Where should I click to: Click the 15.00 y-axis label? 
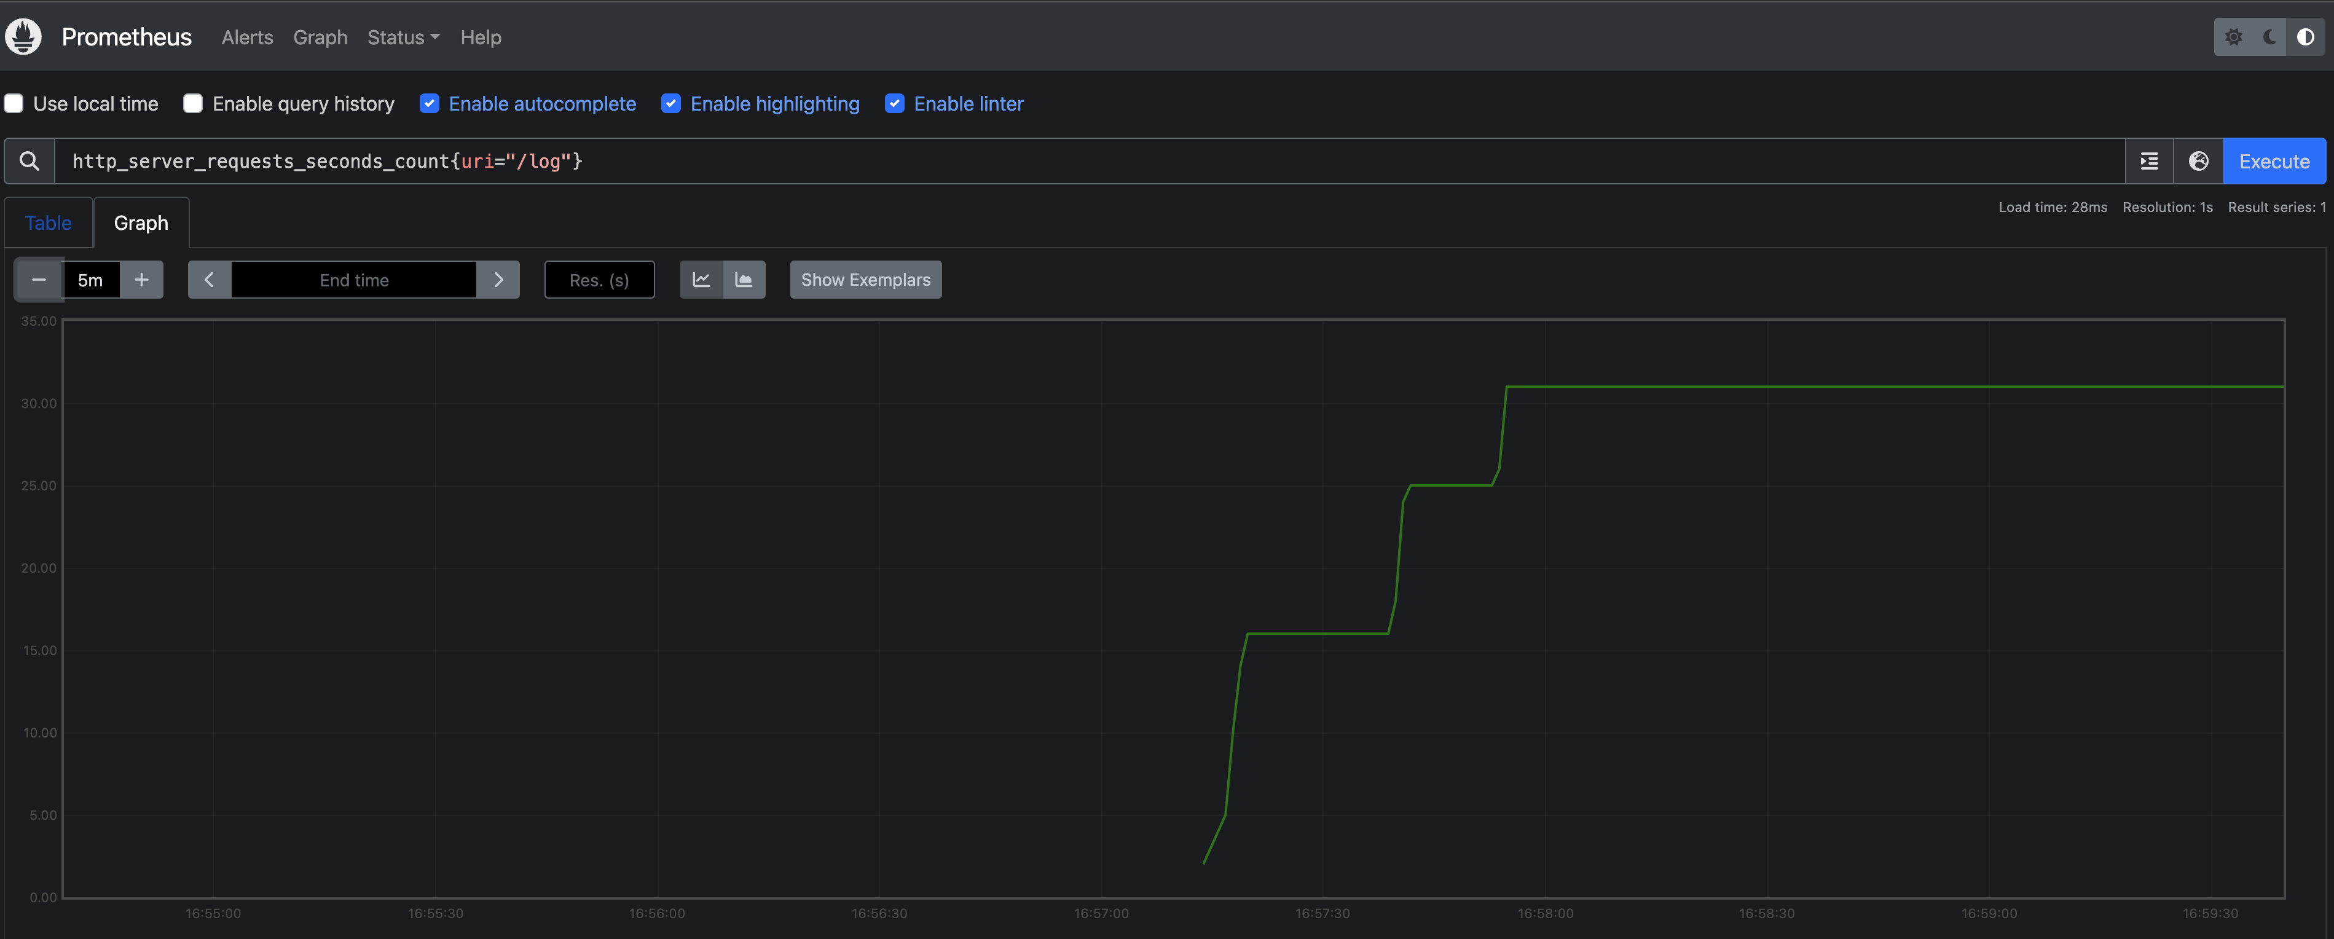tap(39, 651)
